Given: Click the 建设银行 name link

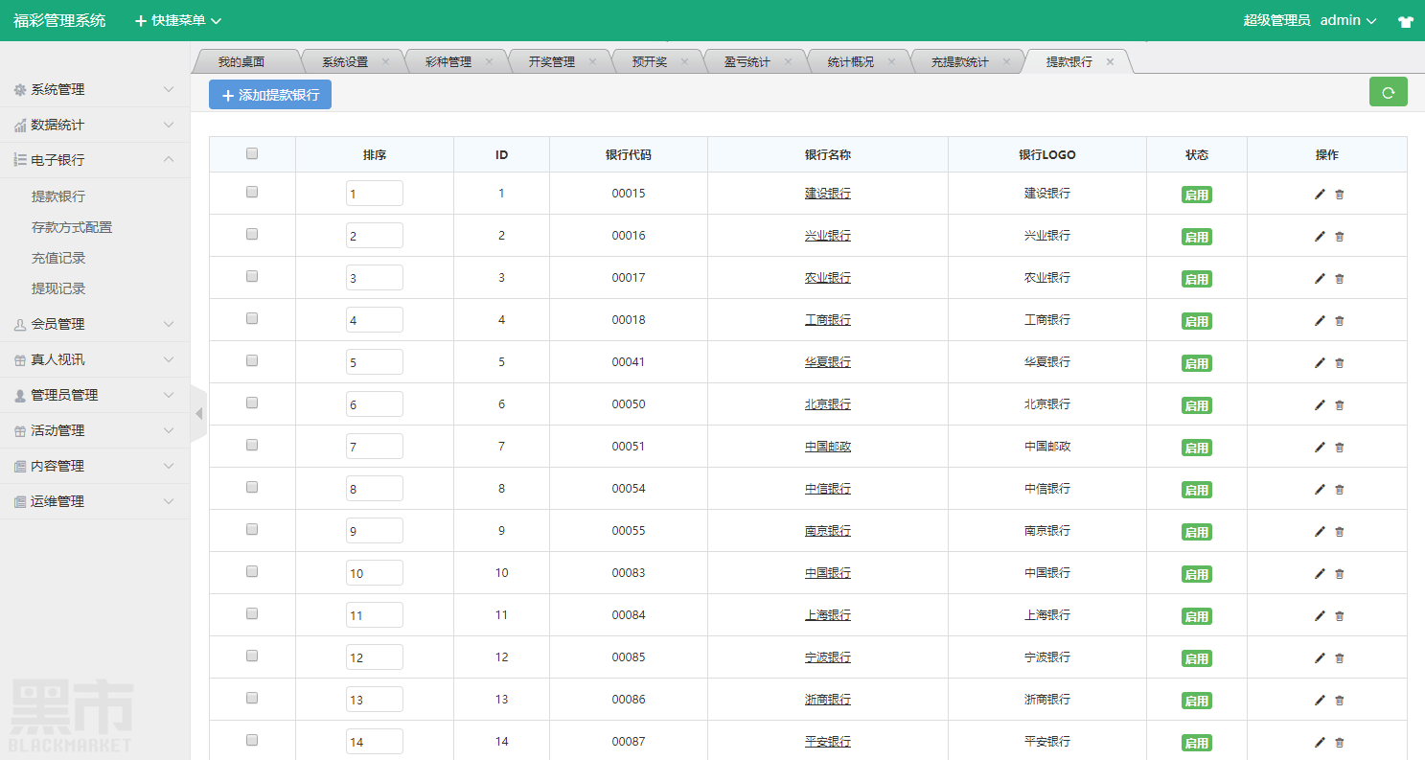Looking at the screenshot, I should (x=828, y=194).
